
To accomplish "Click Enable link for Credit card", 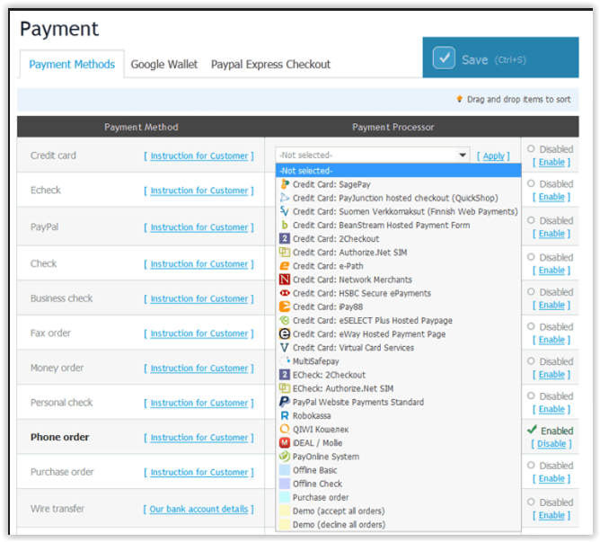I will coord(551,162).
